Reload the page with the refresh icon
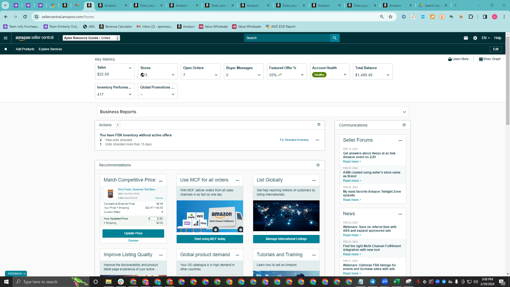510x287 pixels. click(x=25, y=17)
